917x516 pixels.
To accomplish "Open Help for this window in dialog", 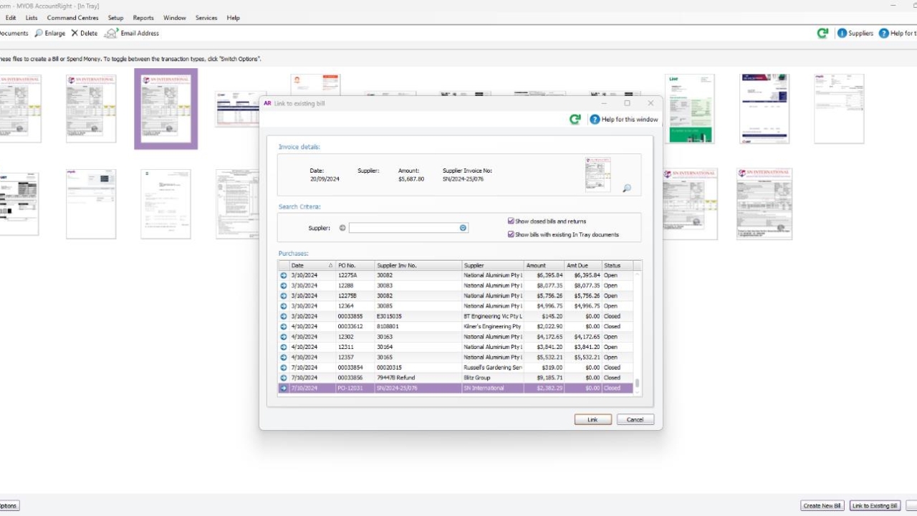I will pyautogui.click(x=624, y=120).
